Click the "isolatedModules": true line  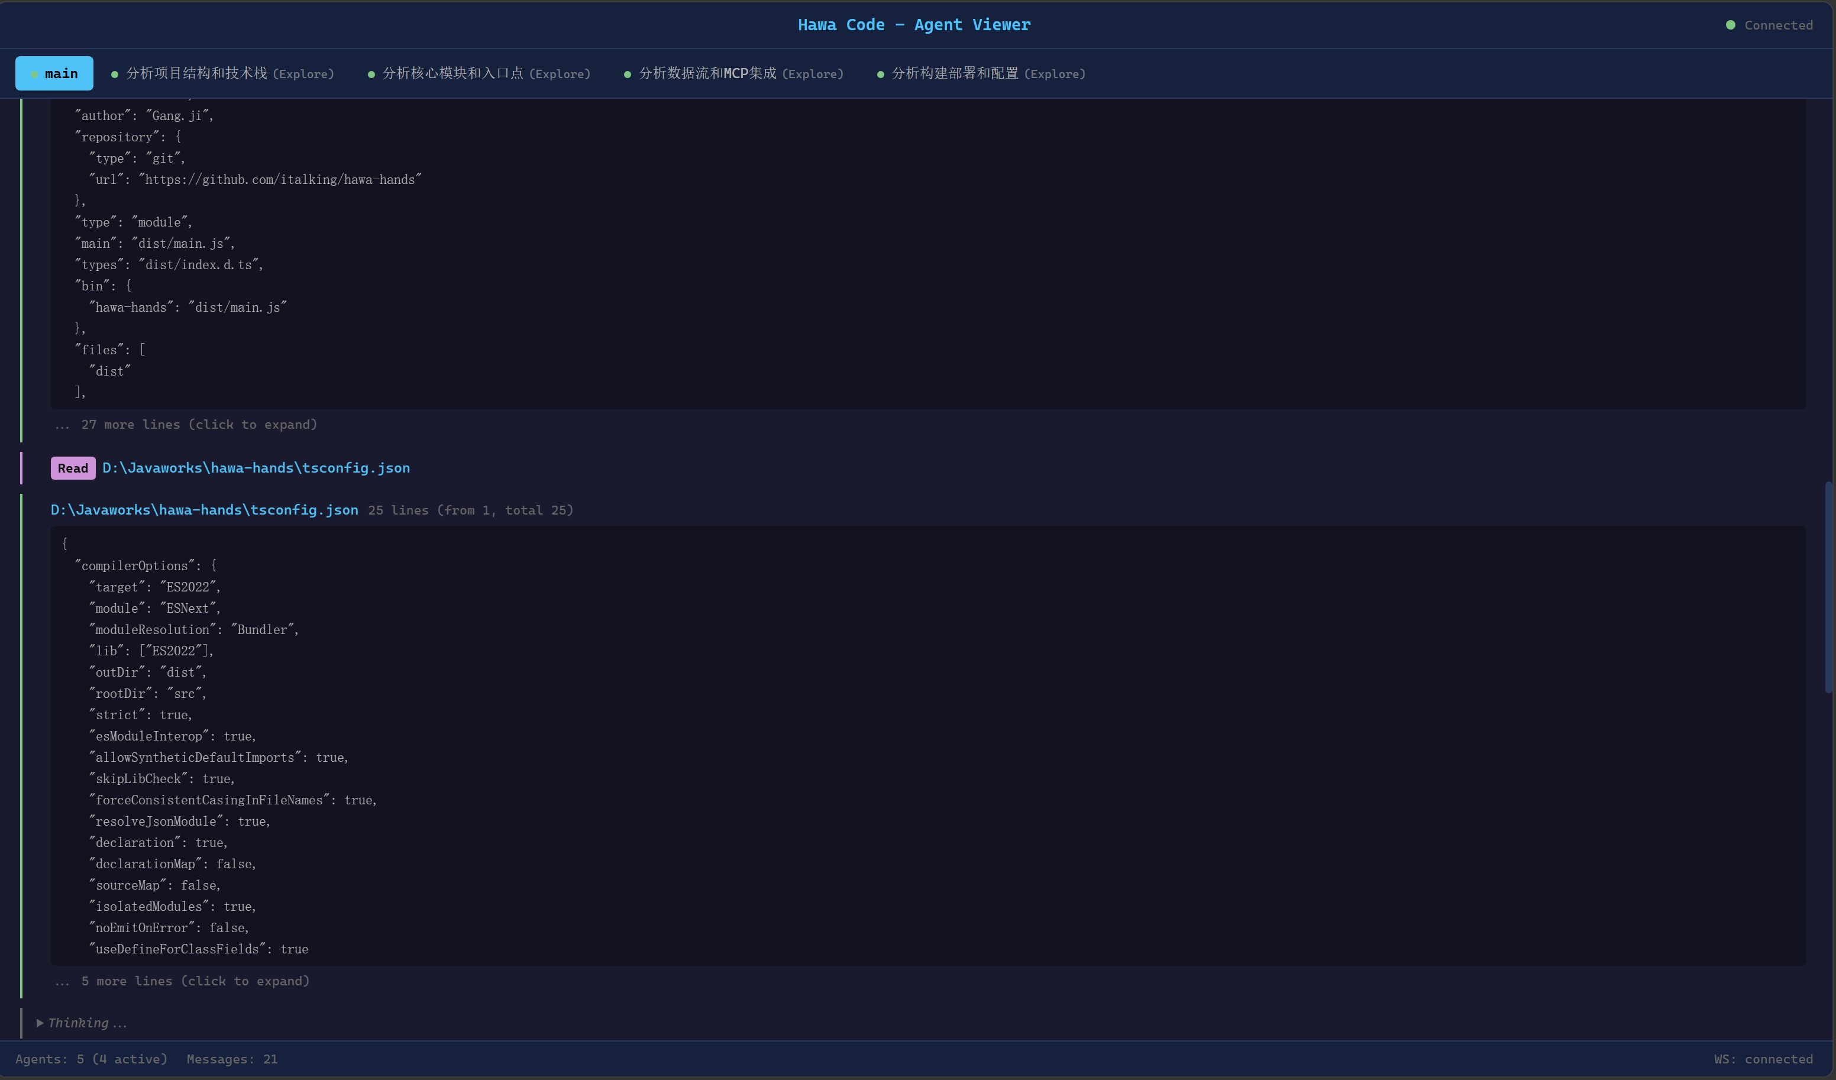click(x=172, y=907)
